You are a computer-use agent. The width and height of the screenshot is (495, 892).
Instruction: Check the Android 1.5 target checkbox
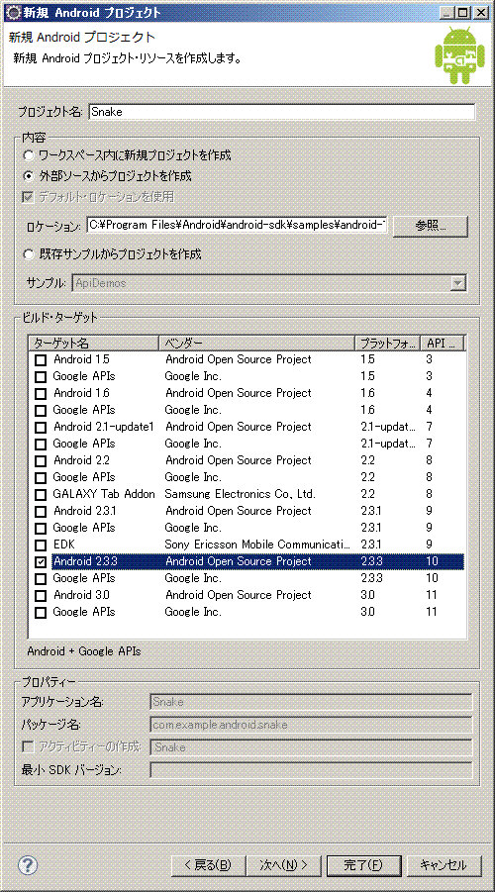tap(41, 360)
